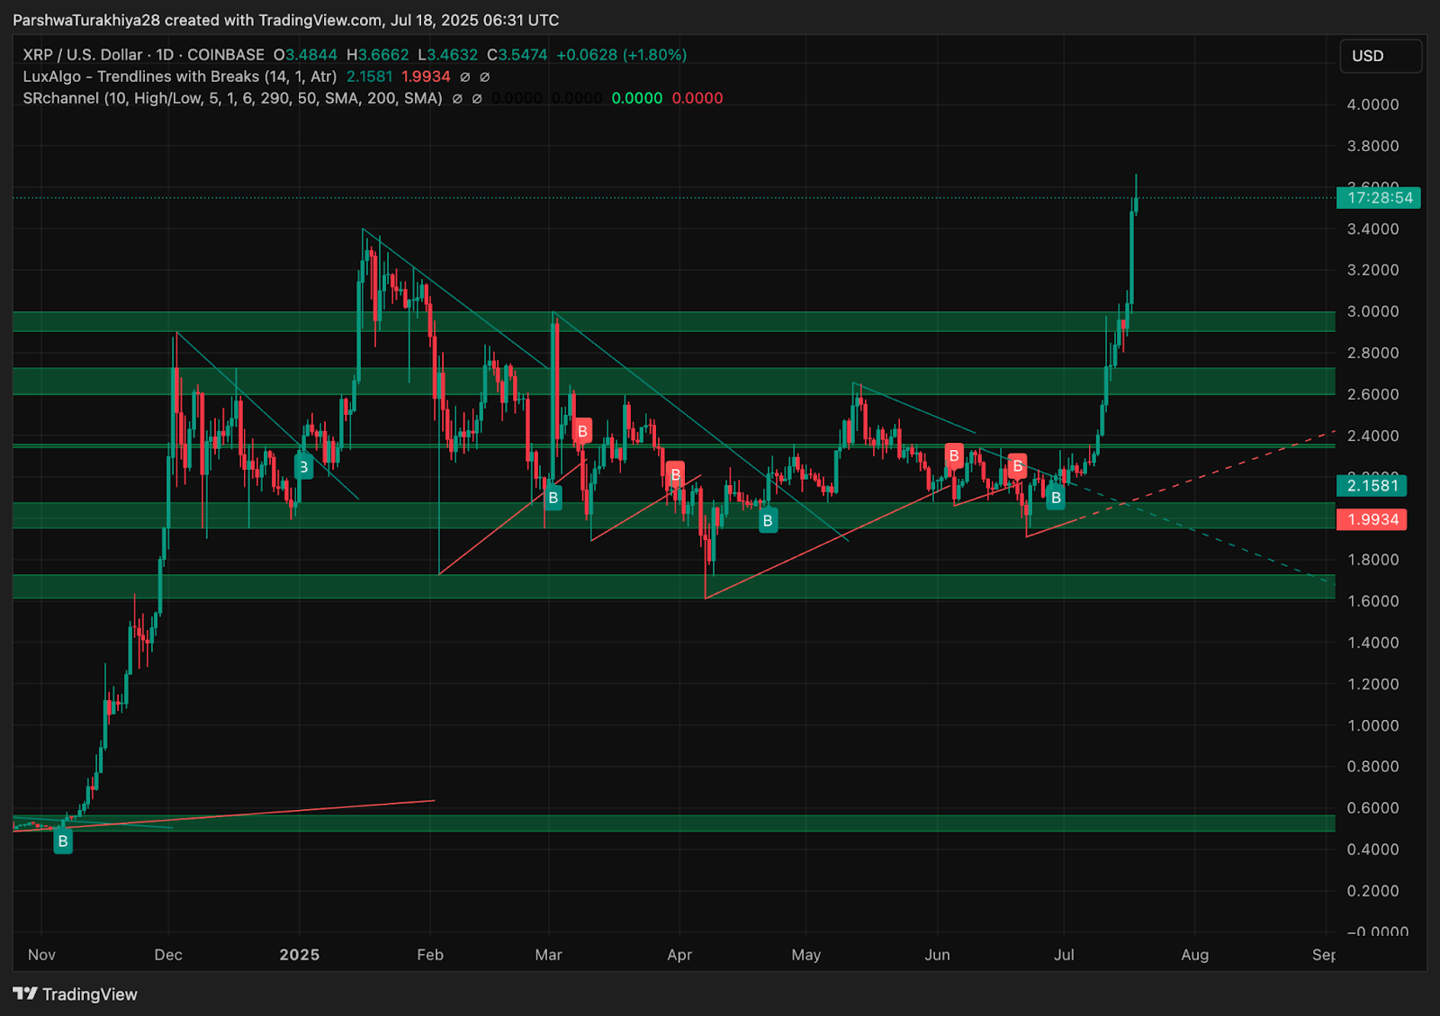Click the COINBASE exchange label

[x=226, y=55]
